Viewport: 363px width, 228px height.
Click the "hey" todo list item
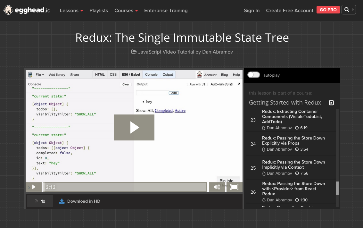tap(149, 102)
